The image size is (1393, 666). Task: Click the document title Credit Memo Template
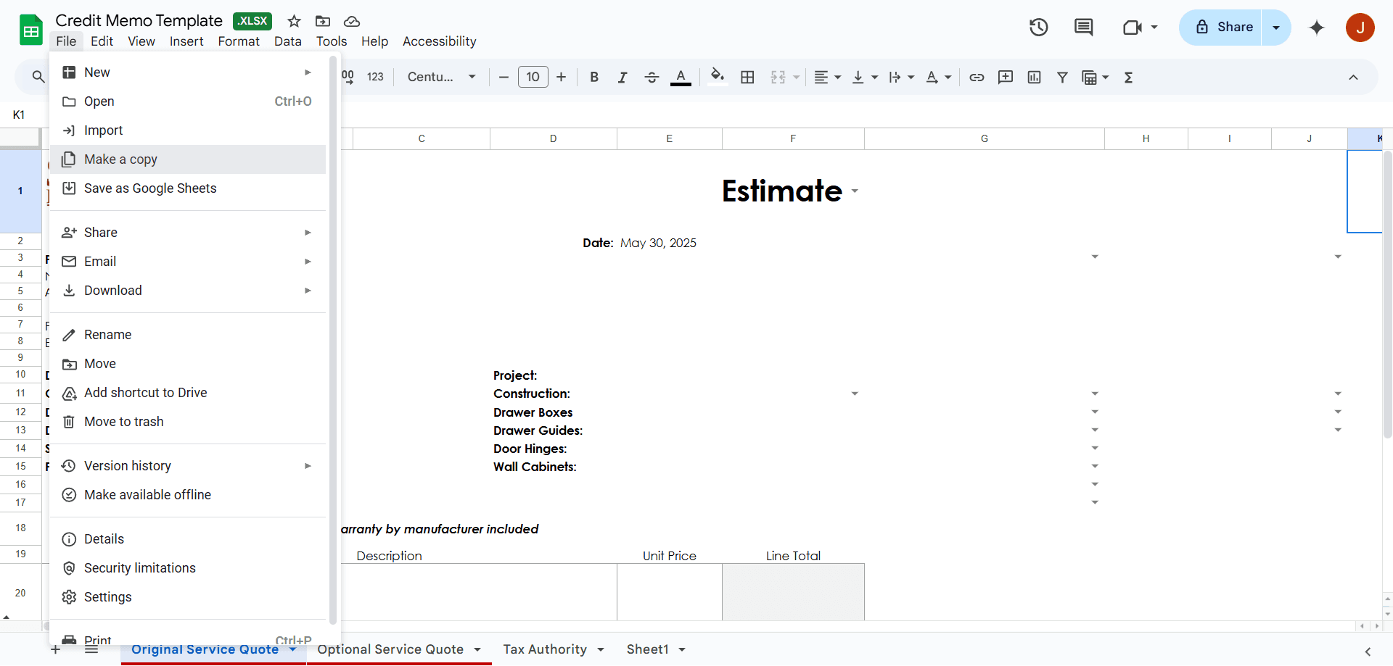tap(139, 21)
